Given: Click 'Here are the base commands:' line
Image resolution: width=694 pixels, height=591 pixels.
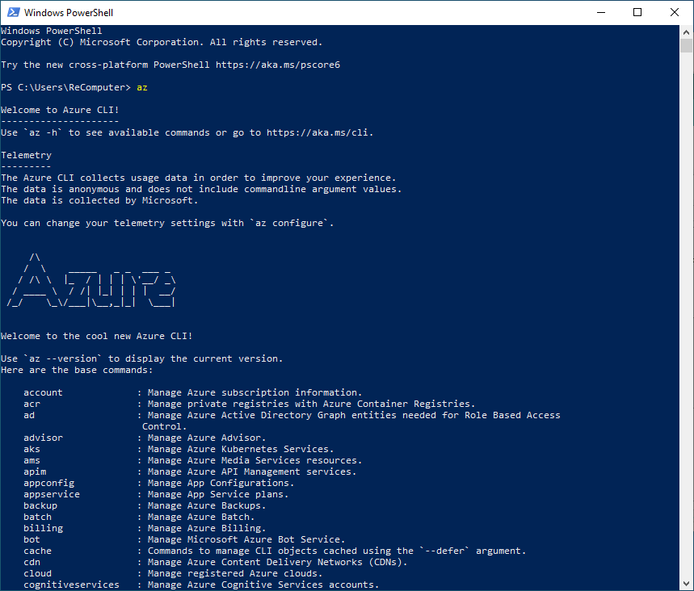Looking at the screenshot, I should tap(77, 371).
